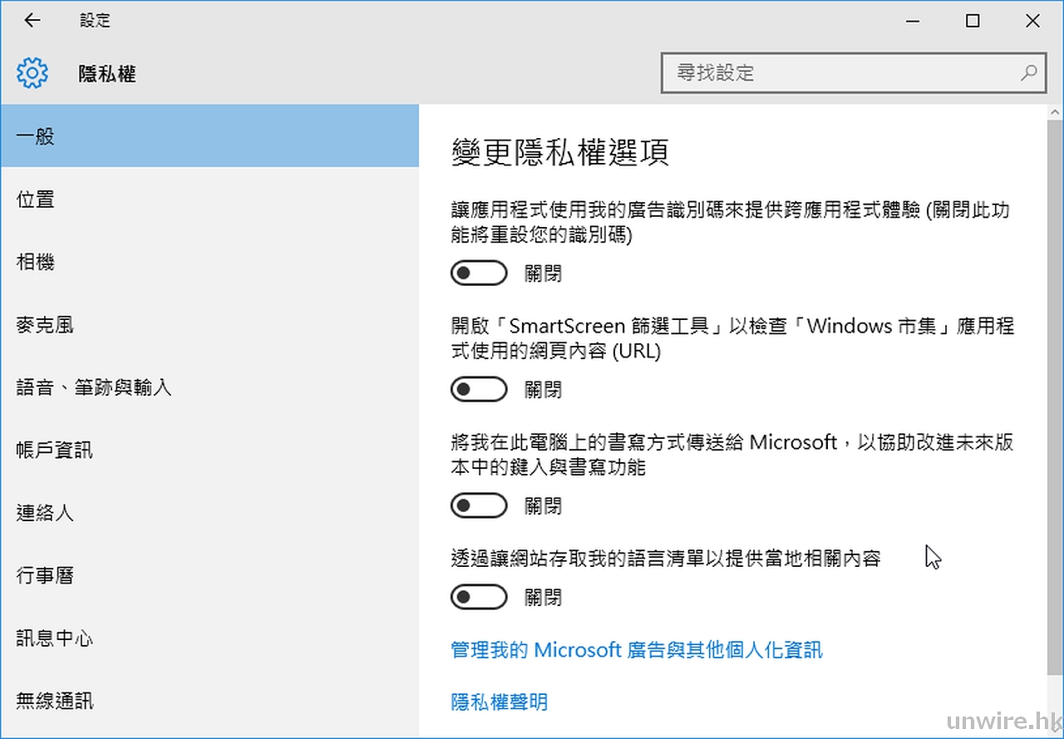Minimize the Settings window
The width and height of the screenshot is (1064, 739).
tap(912, 22)
